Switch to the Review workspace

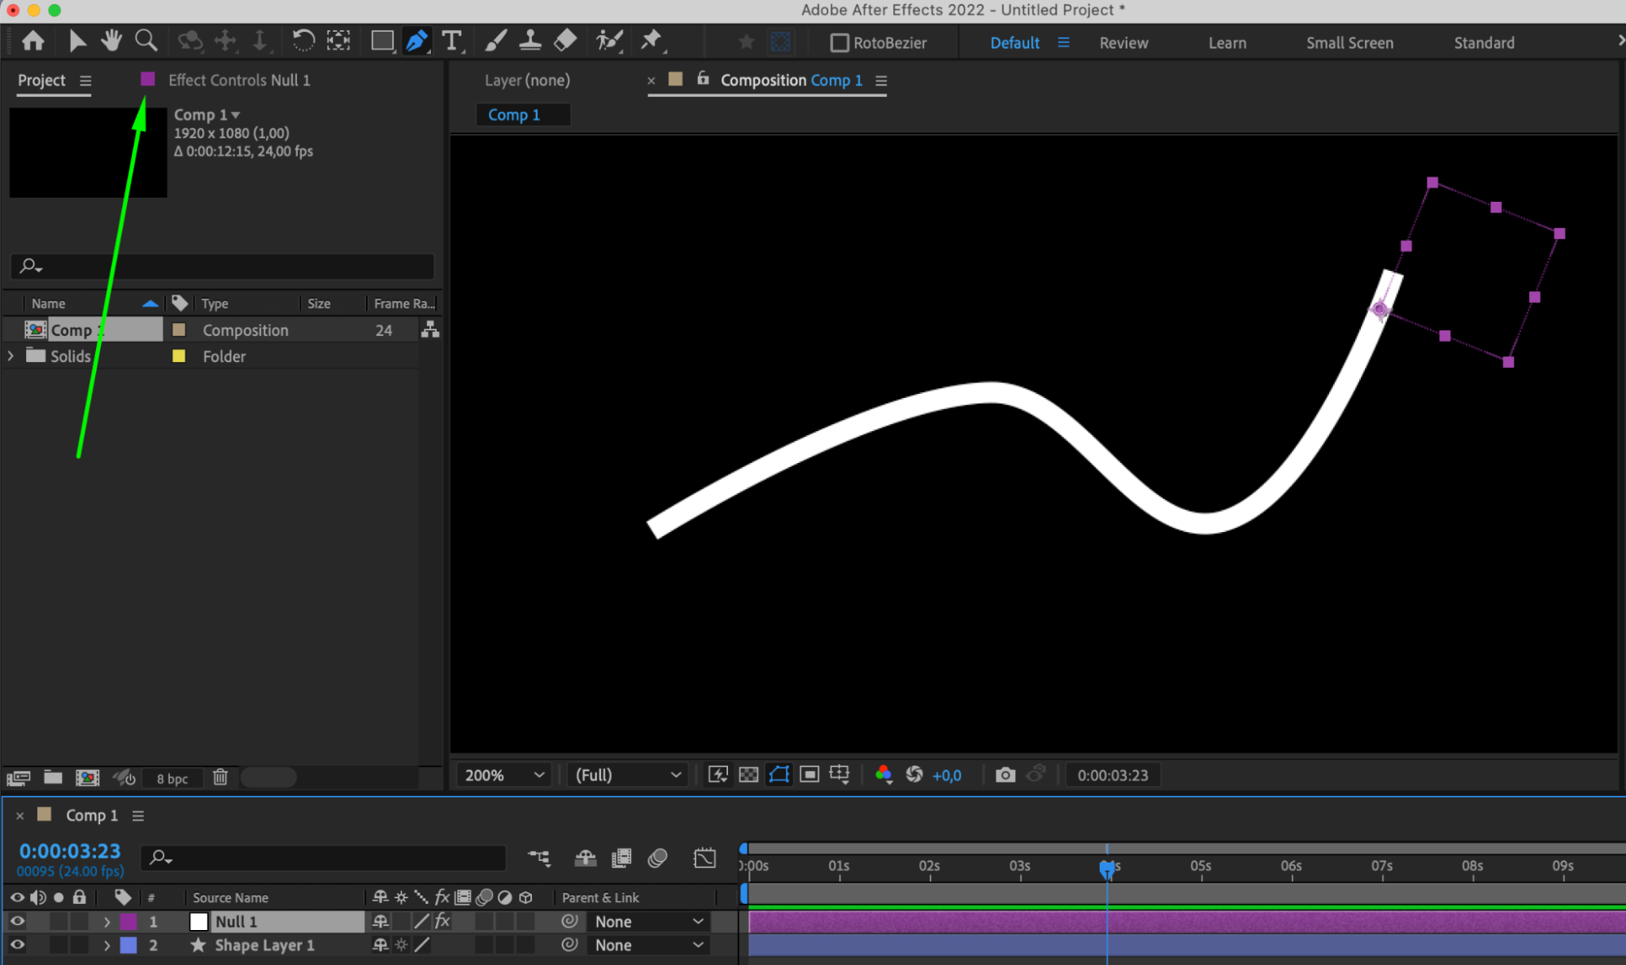pos(1123,42)
